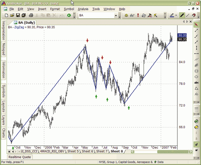Select the Triangle drawing tool
This screenshot has width=201, height=165.
point(196,88)
